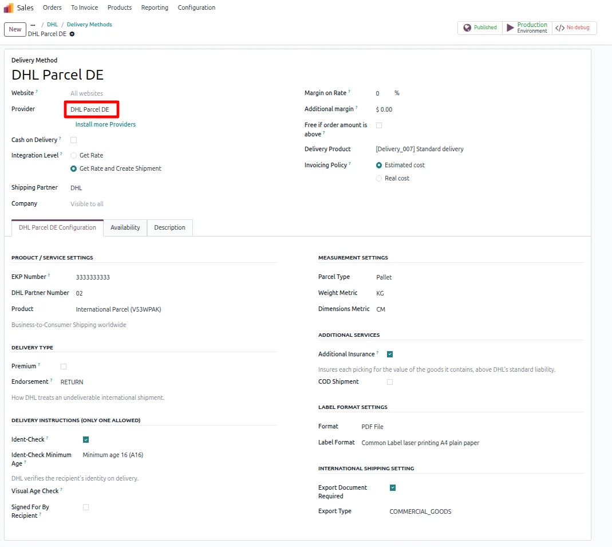Uncheck the Ident-Check checkbox

[86, 440]
